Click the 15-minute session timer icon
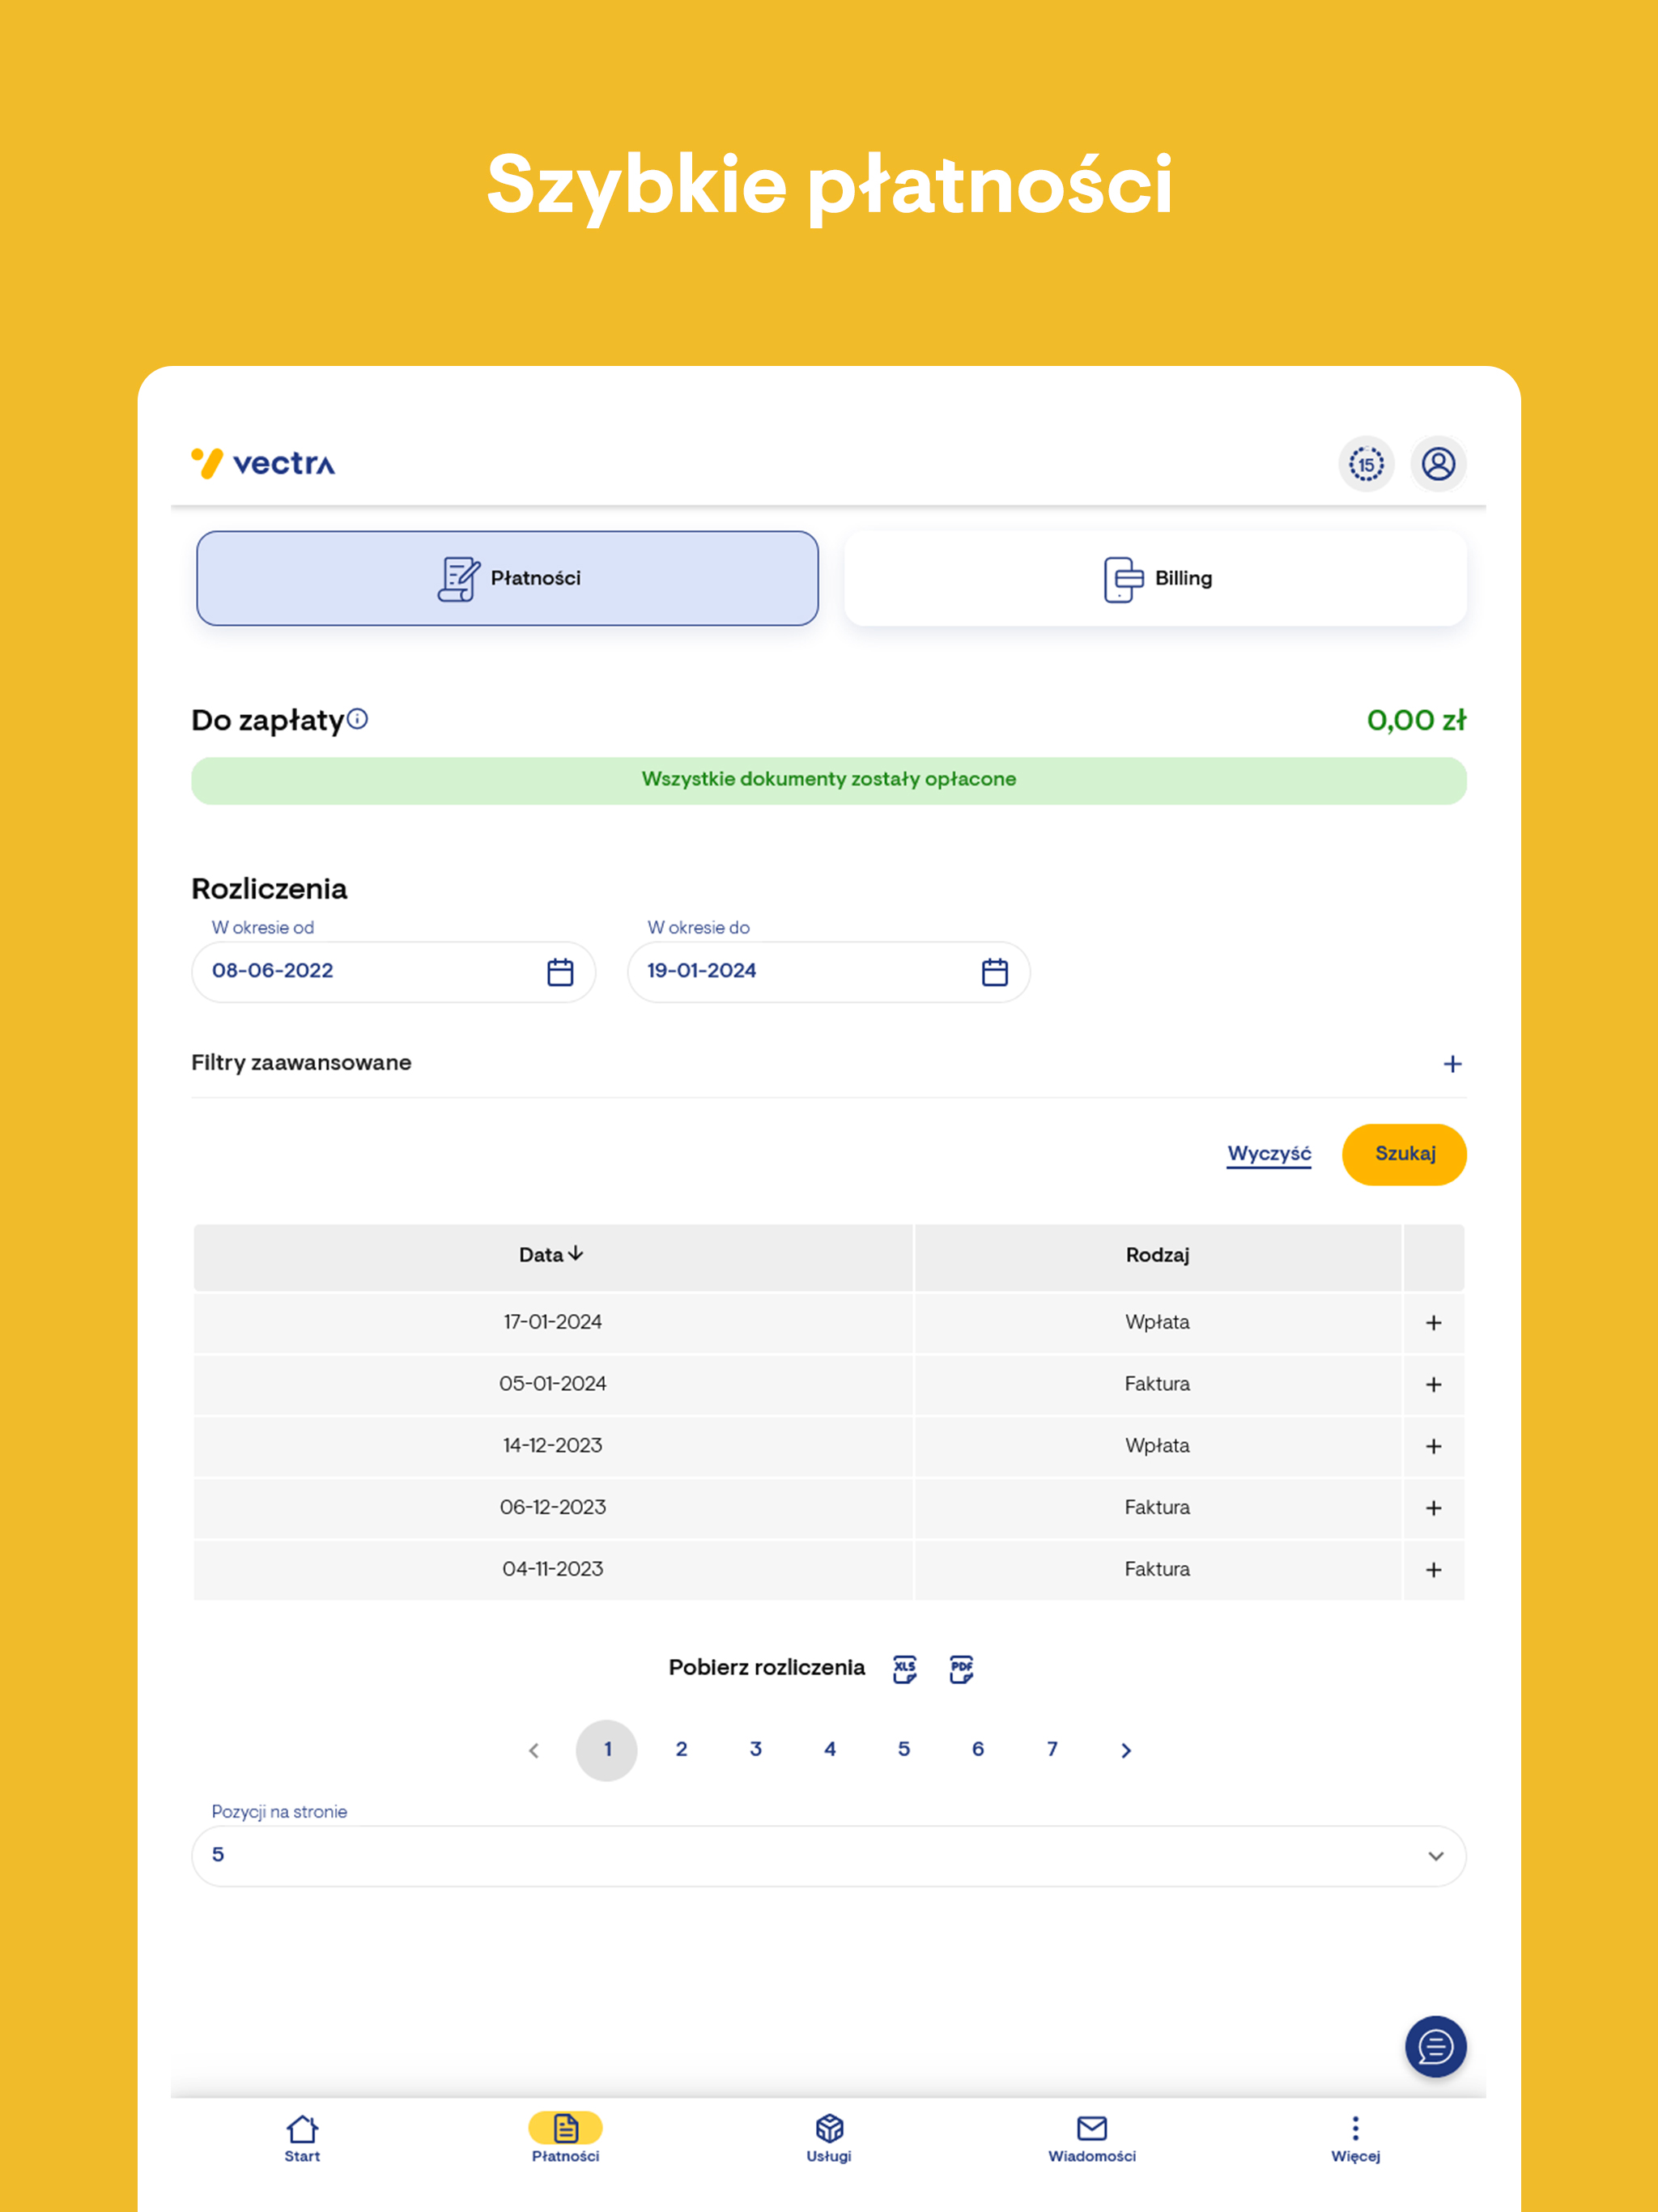Image resolution: width=1658 pixels, height=2212 pixels. 1366,464
